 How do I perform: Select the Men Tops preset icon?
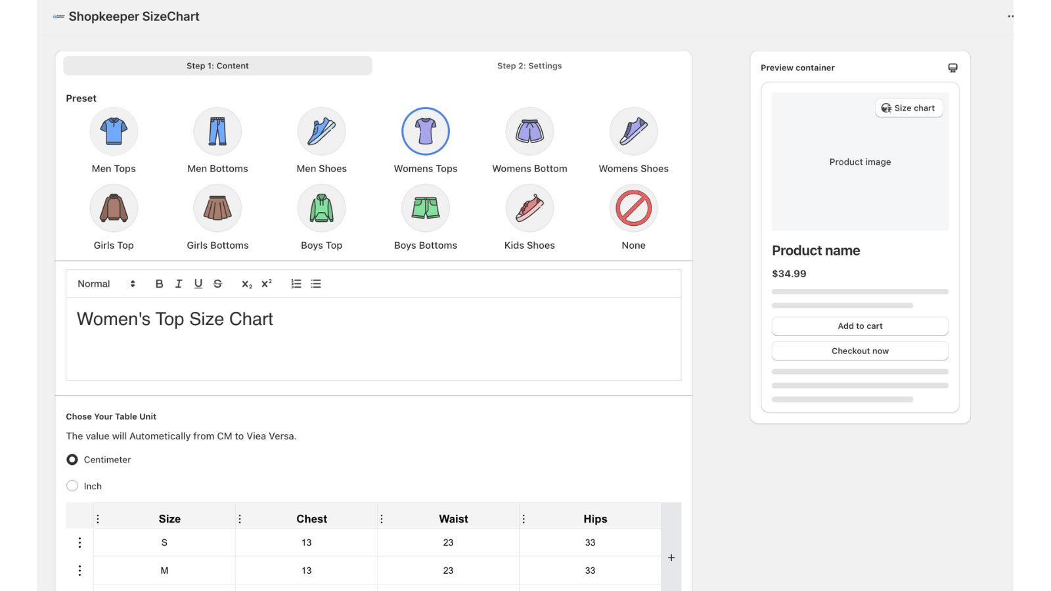coord(114,131)
